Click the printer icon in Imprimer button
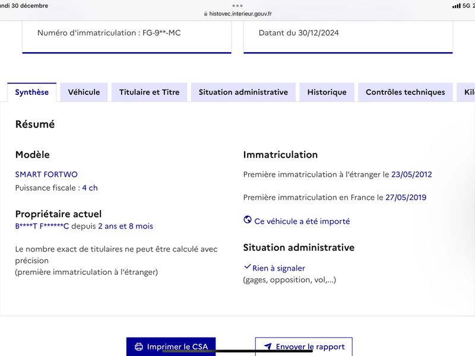Image resolution: width=475 pixels, height=356 pixels. click(x=139, y=347)
